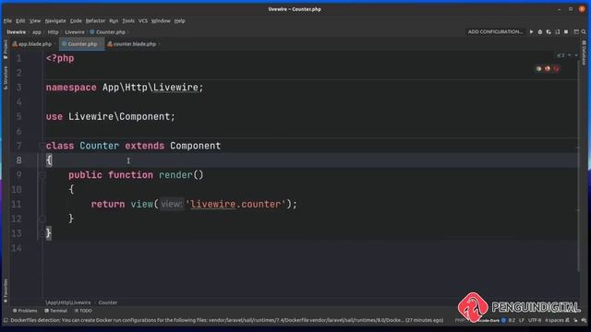Click Livewire folder breadcrumb in navigation bar
This screenshot has width=591, height=332.
75,32
